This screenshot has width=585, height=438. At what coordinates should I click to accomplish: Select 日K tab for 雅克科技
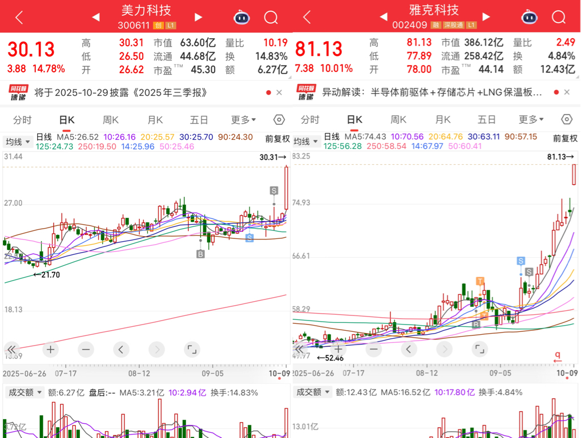click(354, 120)
